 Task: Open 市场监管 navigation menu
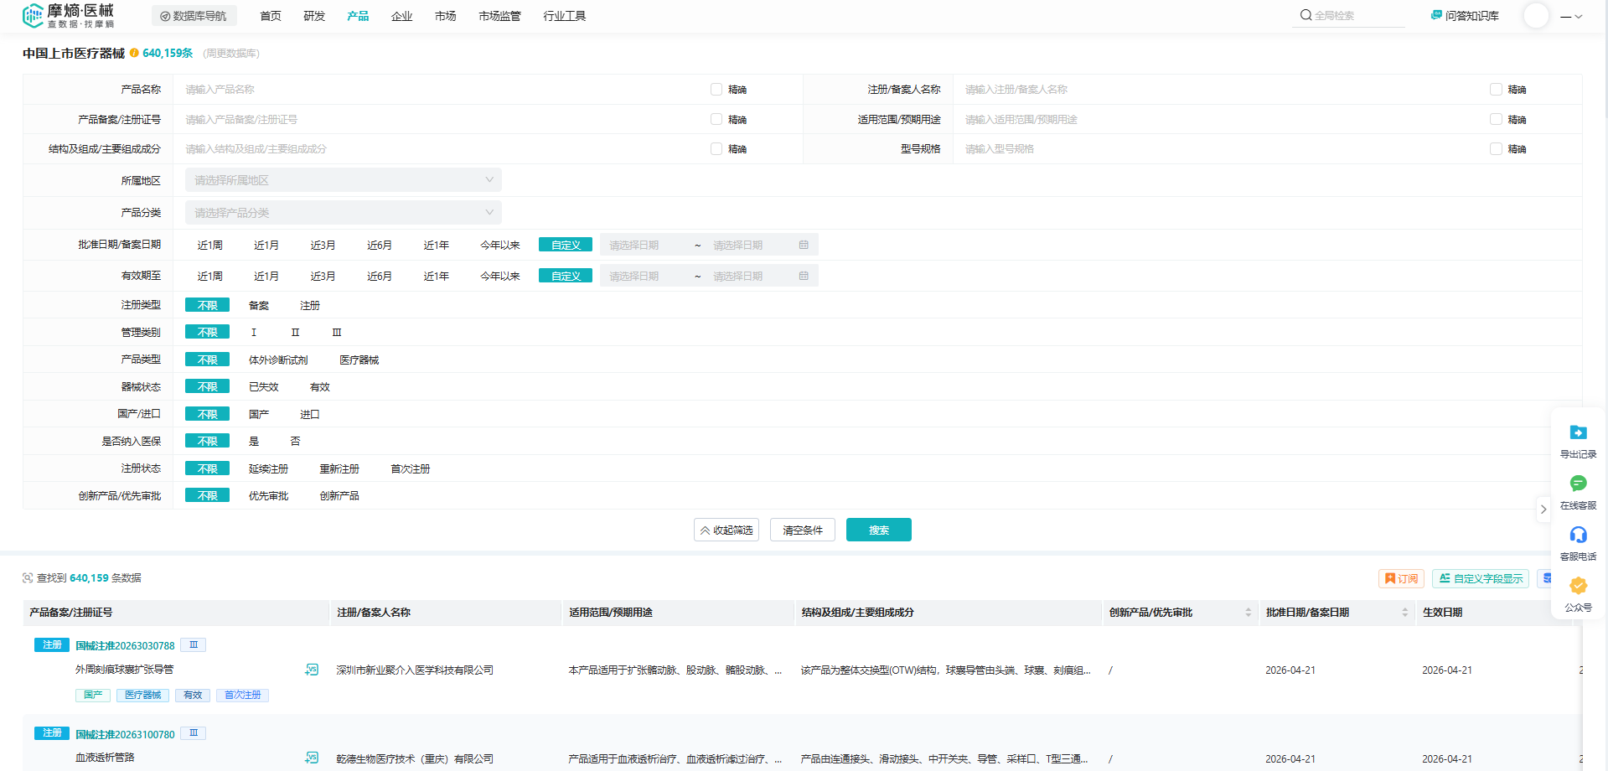point(500,16)
